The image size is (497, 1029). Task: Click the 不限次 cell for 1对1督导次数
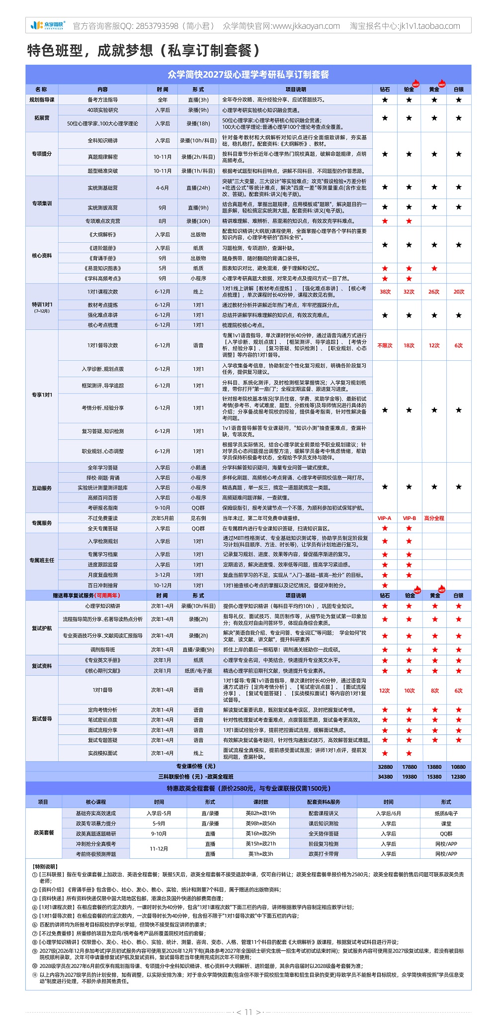[385, 345]
